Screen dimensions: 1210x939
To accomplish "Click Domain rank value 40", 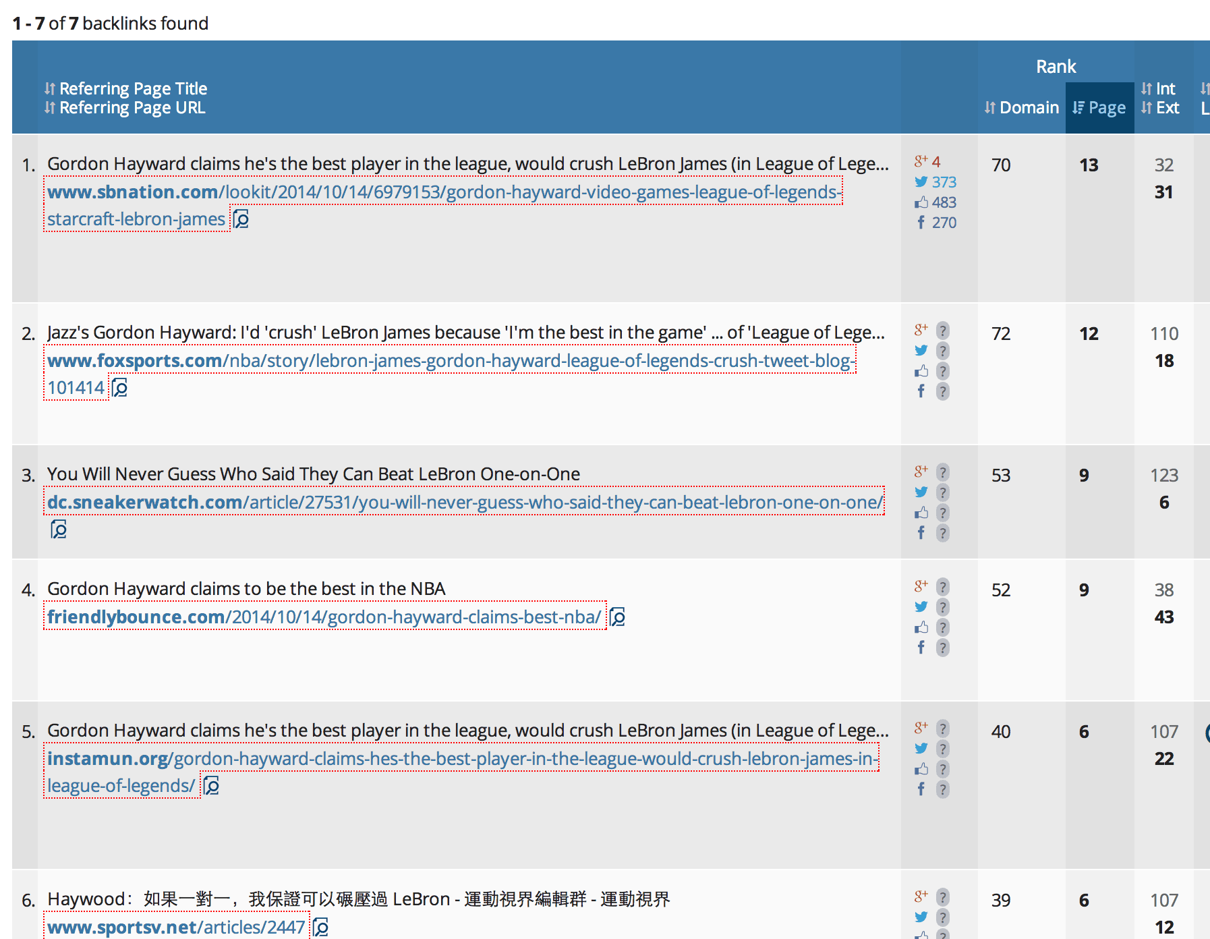I will click(1001, 732).
